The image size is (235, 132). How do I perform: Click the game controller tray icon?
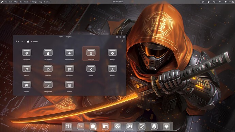point(203,2)
